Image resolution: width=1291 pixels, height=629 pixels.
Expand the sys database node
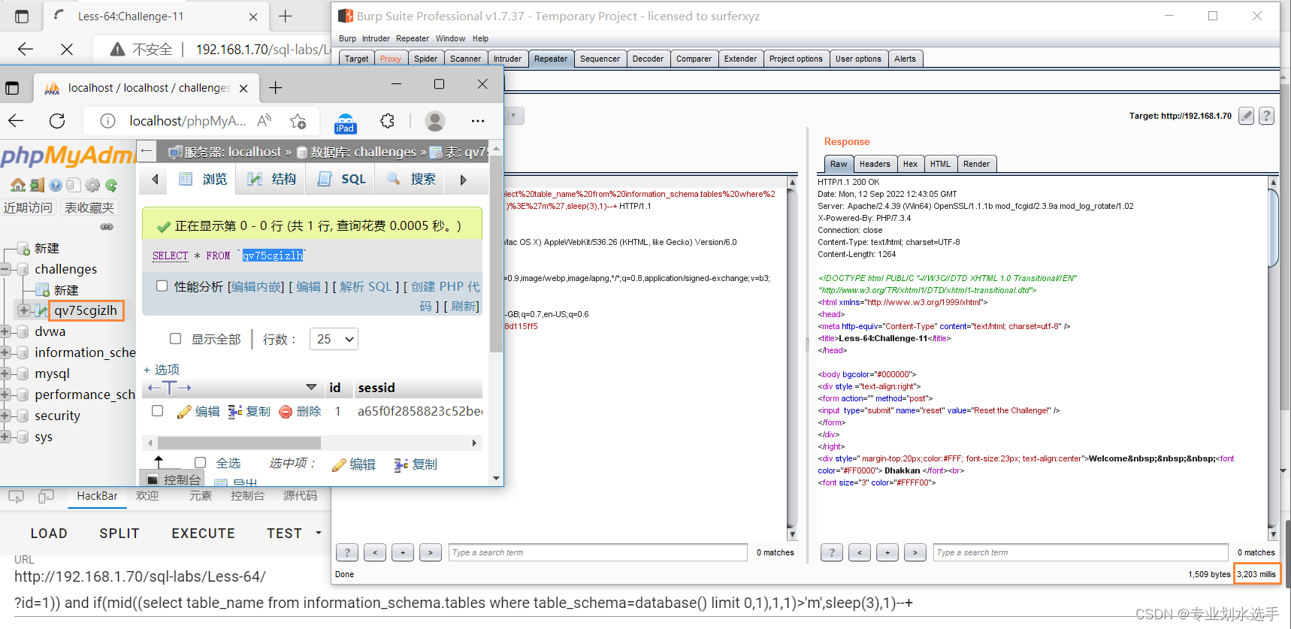6,437
